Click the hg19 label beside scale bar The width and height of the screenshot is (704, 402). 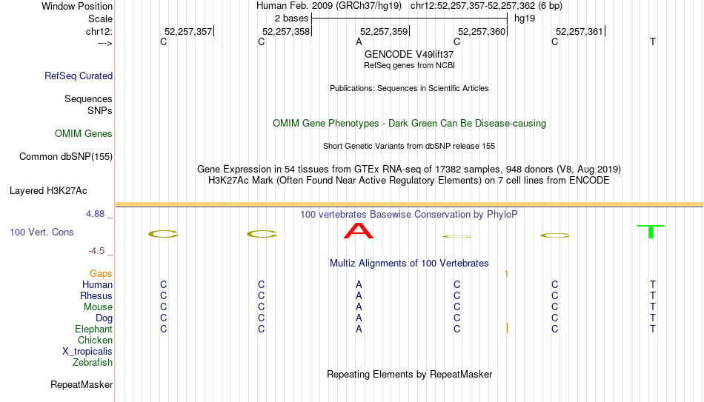point(525,19)
